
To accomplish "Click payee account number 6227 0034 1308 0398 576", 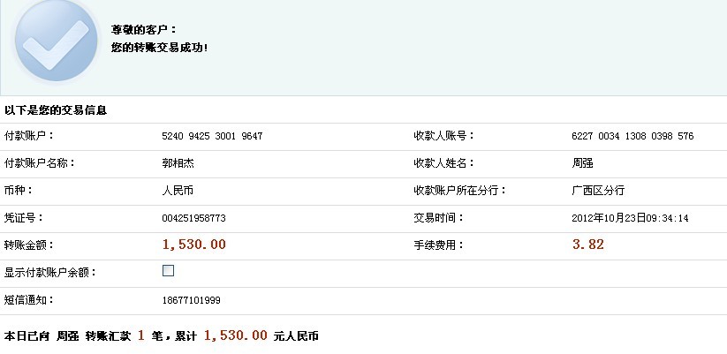I will pos(632,136).
